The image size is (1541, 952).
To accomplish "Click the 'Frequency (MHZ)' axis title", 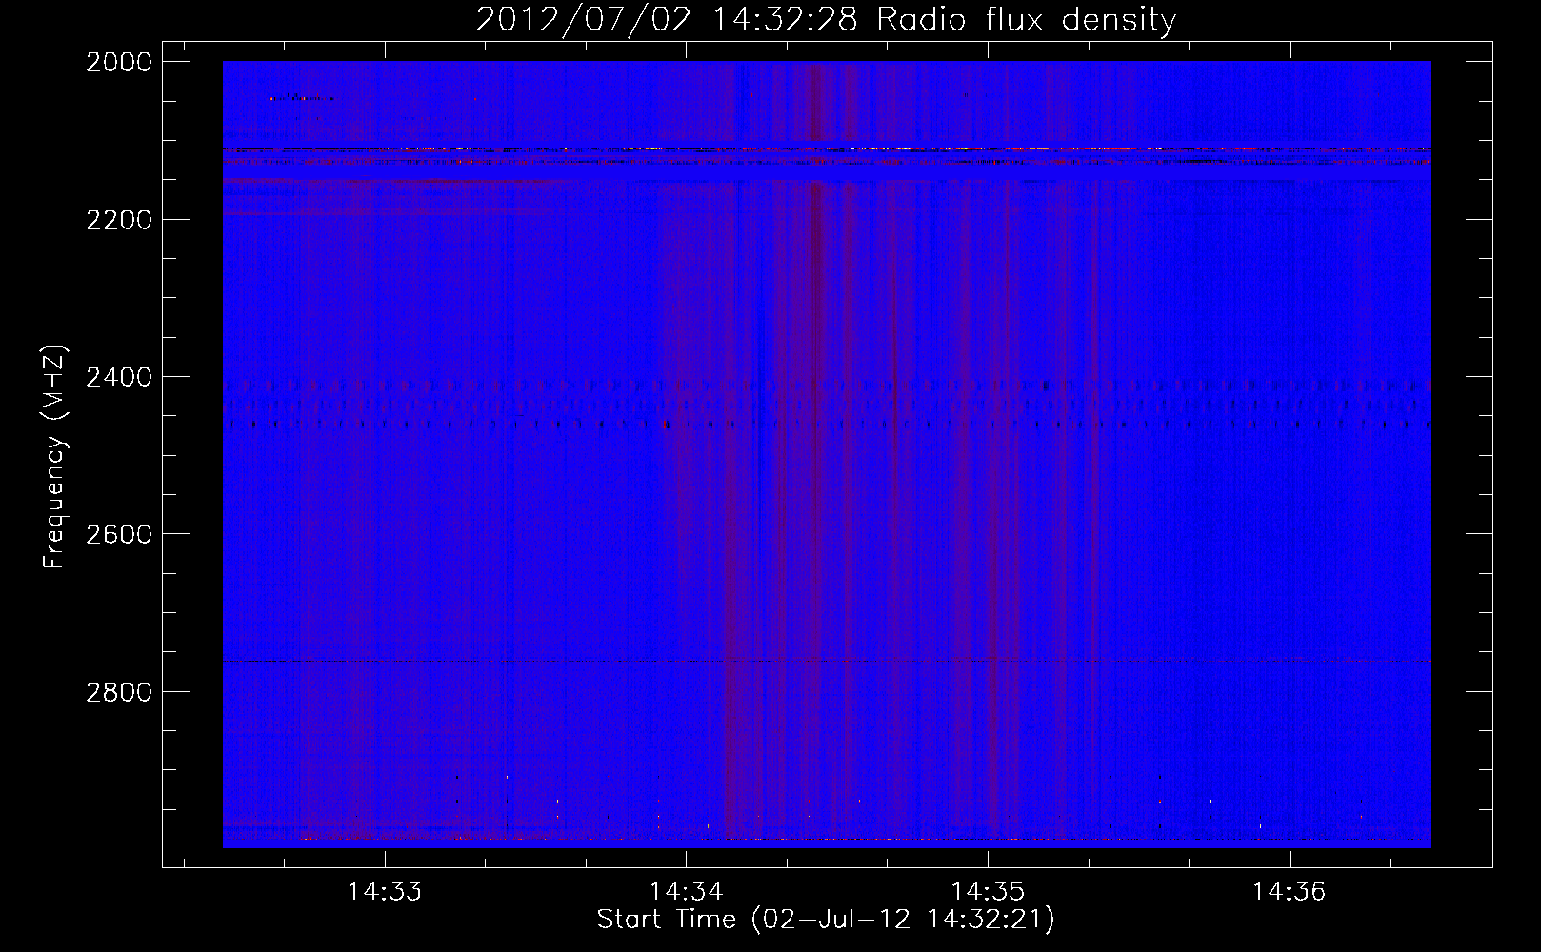I will click(55, 456).
